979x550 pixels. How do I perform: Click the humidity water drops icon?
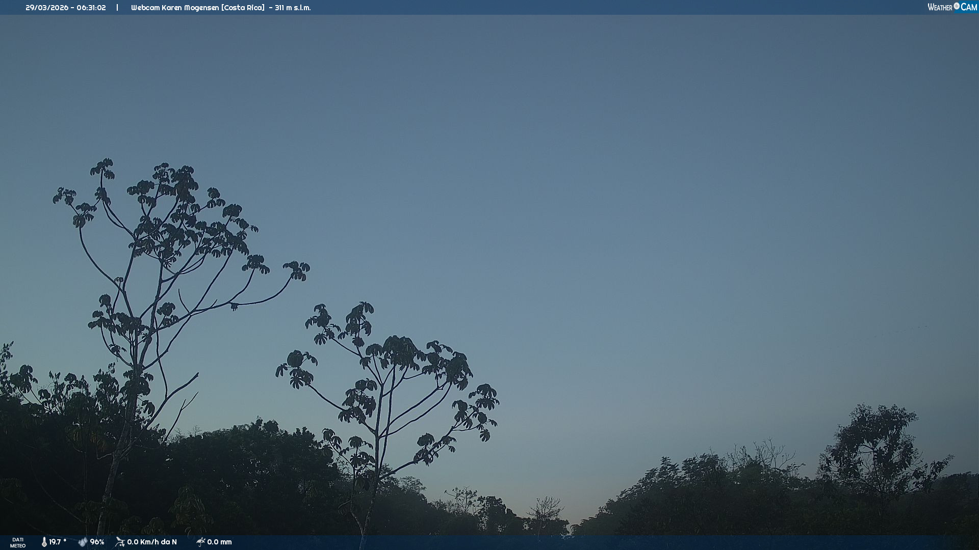pos(83,542)
